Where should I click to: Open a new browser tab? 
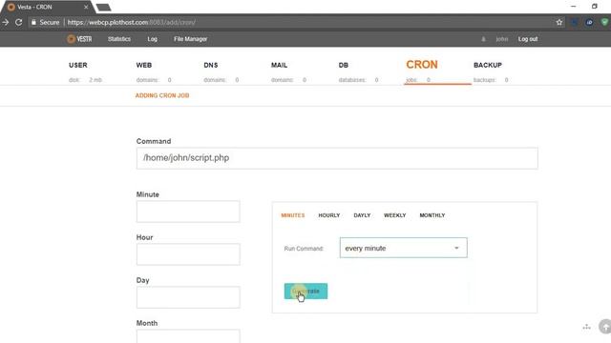[104, 8]
